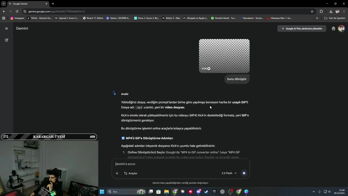The image size is (348, 196).
Task: Open the uploaded video thumbnail
Action: click(x=224, y=56)
